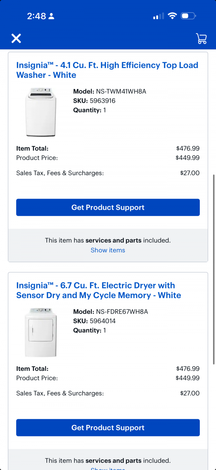
Task: Tap the dryer Sales Tax amount $27.00
Action: click(x=190, y=393)
